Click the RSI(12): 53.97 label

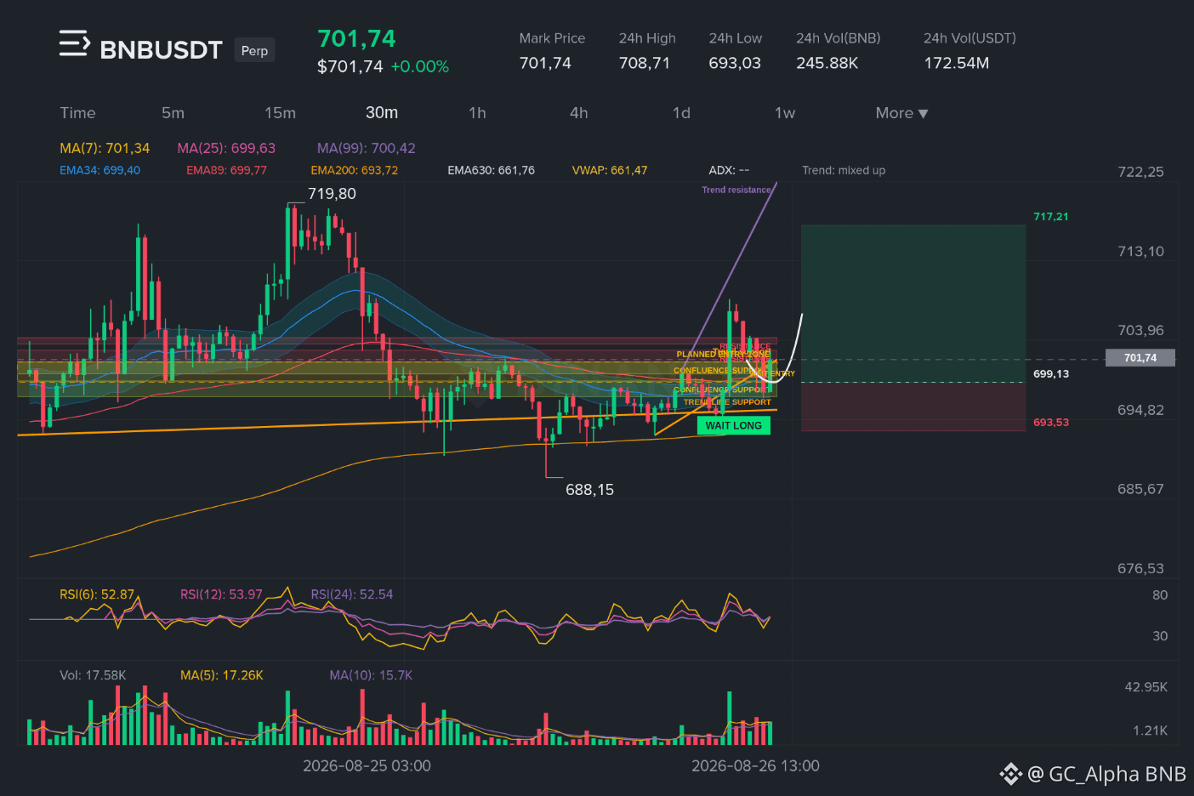[221, 594]
